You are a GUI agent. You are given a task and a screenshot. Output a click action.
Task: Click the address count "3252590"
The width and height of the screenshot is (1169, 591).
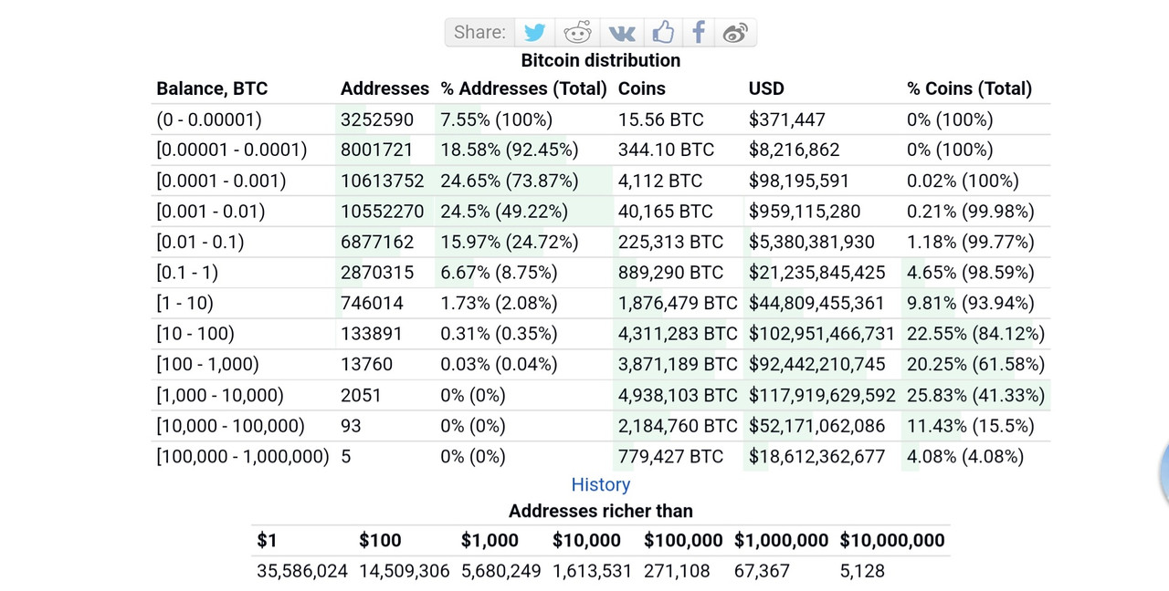click(x=377, y=119)
